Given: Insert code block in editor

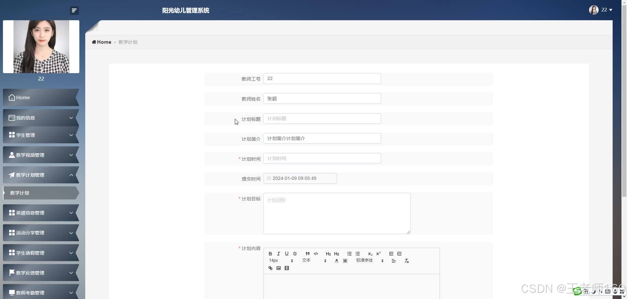Looking at the screenshot, I should click(x=316, y=254).
